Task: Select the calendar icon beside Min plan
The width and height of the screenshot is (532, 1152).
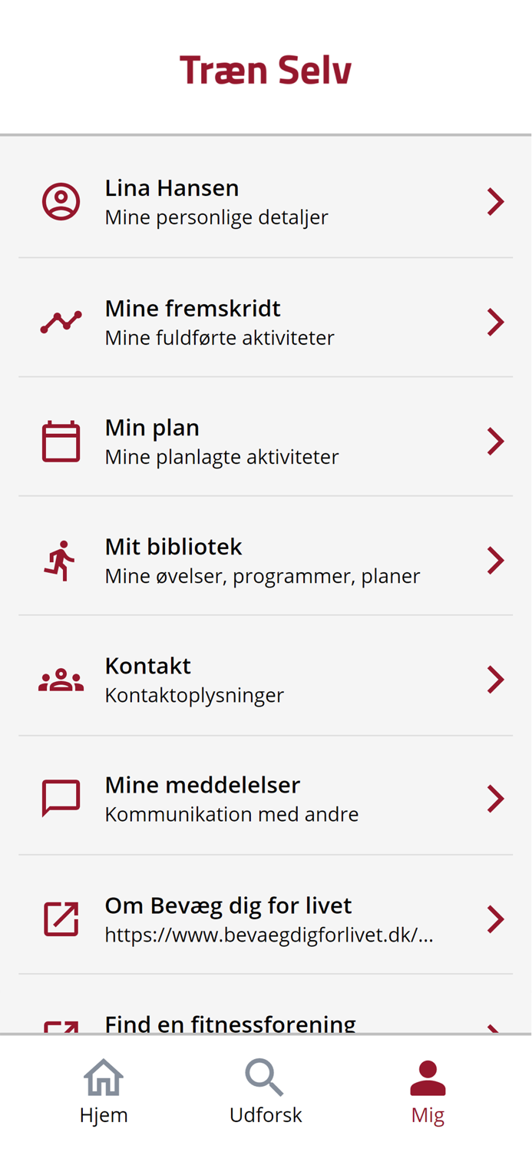Action: (x=61, y=440)
